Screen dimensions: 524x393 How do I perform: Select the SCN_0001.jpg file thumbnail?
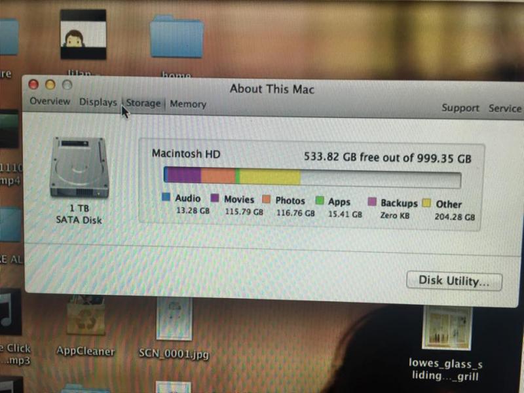coord(174,318)
